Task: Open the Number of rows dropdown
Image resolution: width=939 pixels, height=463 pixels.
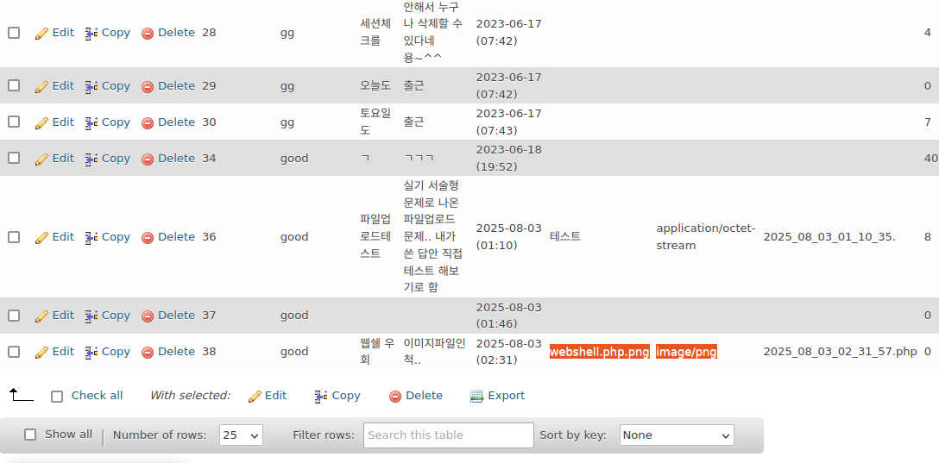Action: point(241,435)
